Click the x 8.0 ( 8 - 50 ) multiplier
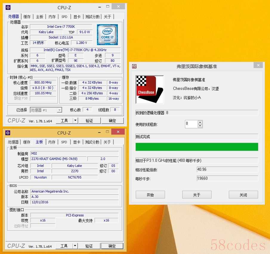 [x=43, y=88]
